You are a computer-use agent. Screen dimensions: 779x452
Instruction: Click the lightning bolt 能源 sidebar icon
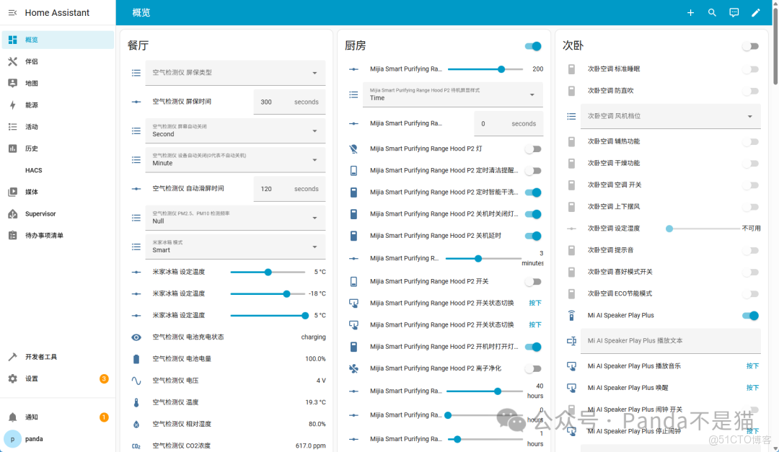(x=12, y=105)
